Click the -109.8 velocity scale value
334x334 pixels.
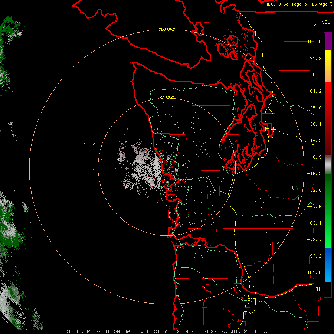click(x=313, y=272)
